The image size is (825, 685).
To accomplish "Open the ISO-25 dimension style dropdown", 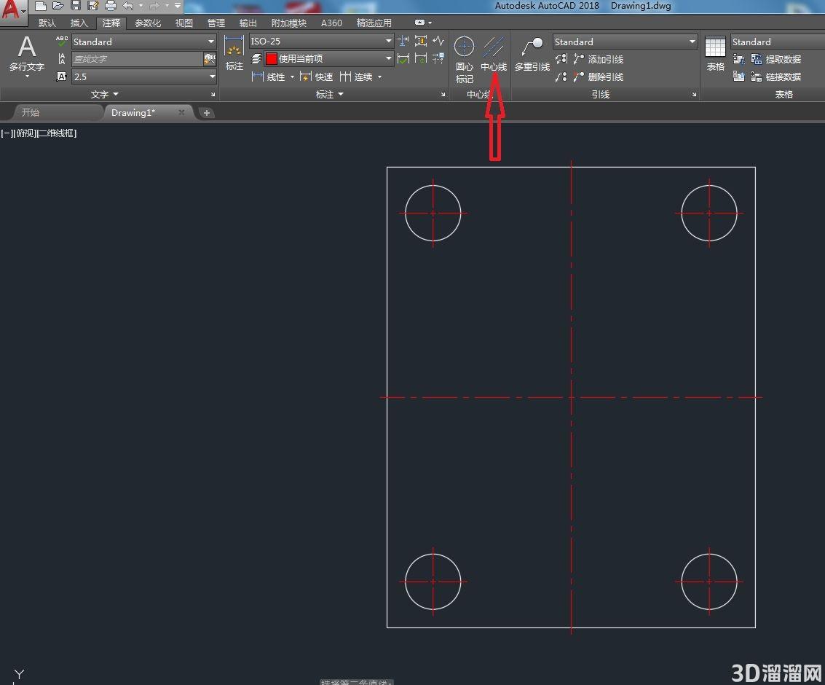I will 321,41.
